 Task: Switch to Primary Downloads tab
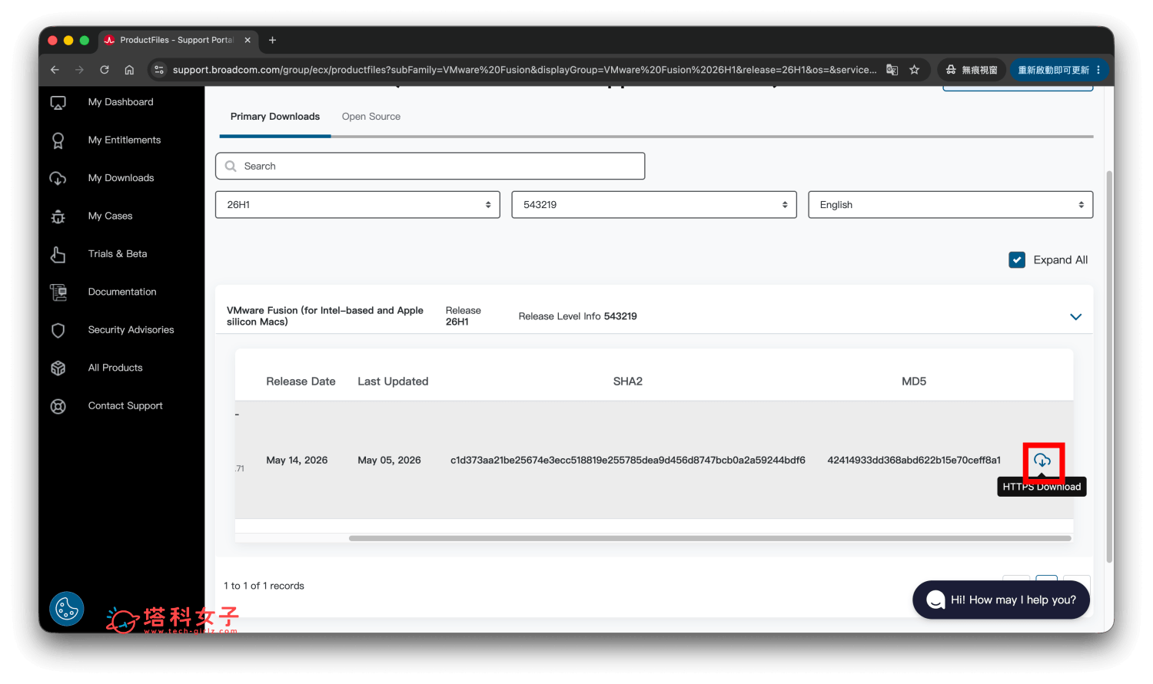tap(275, 117)
